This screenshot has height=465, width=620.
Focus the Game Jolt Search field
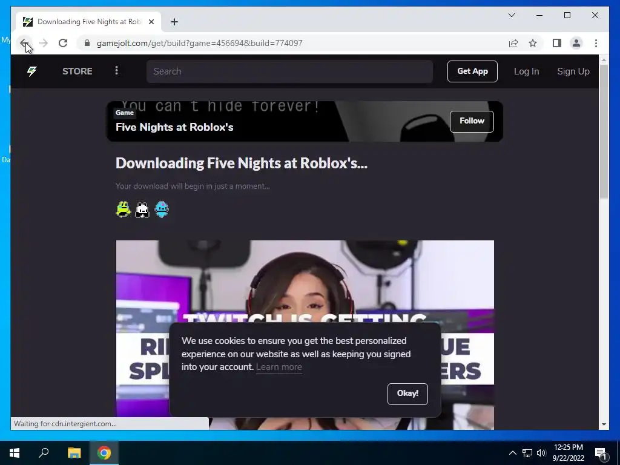pyautogui.click(x=290, y=71)
